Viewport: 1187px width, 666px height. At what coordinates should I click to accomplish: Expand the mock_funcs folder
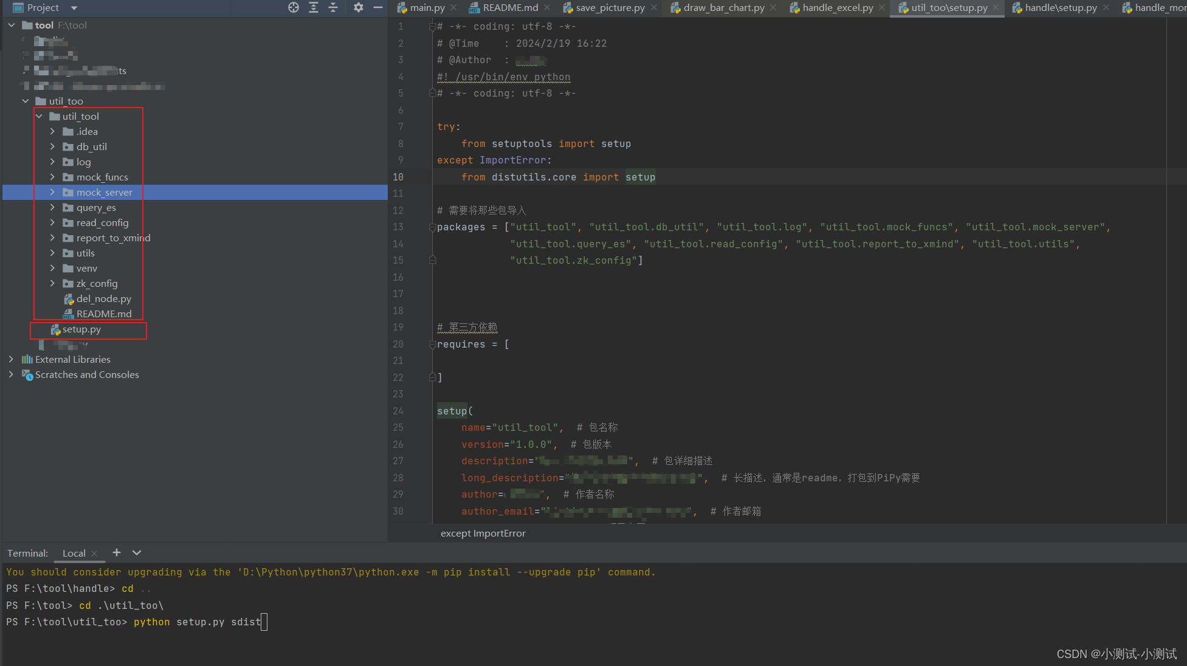point(52,177)
